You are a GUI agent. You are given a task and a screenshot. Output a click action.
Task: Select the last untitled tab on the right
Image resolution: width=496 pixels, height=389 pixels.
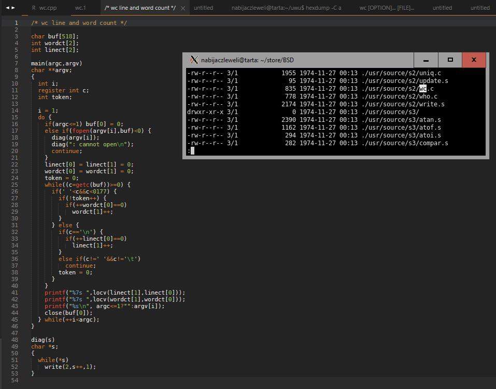[479, 8]
